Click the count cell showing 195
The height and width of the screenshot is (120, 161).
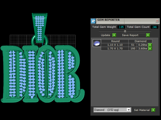(x=132, y=49)
